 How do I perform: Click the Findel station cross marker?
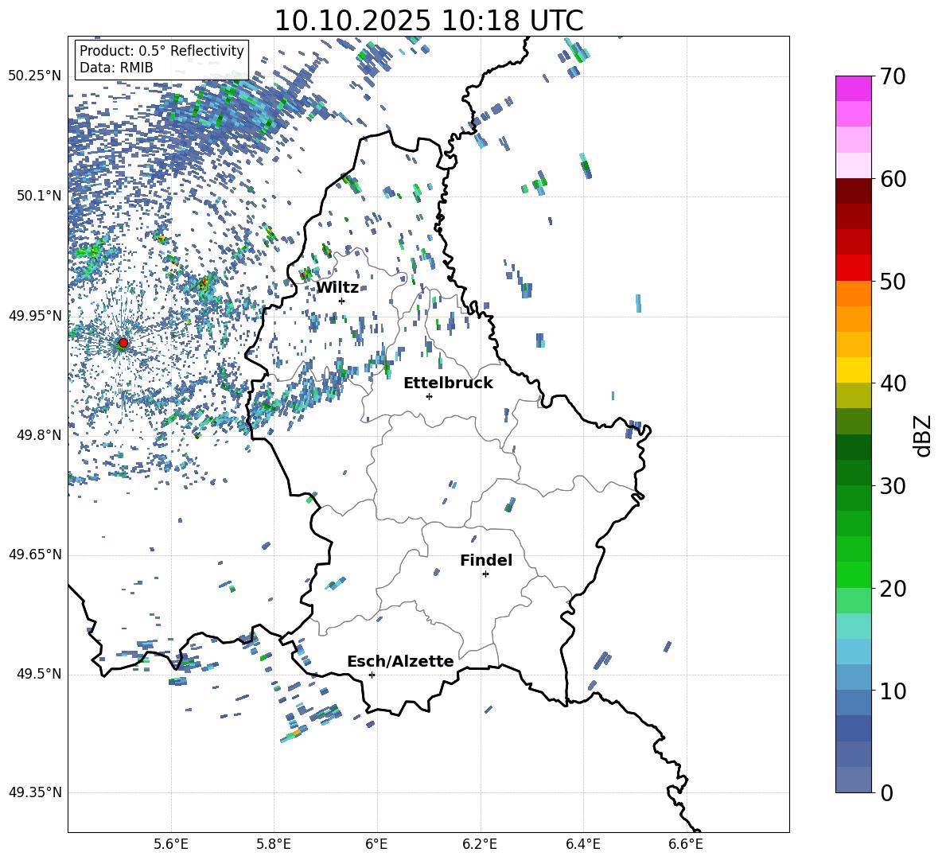pyautogui.click(x=485, y=574)
